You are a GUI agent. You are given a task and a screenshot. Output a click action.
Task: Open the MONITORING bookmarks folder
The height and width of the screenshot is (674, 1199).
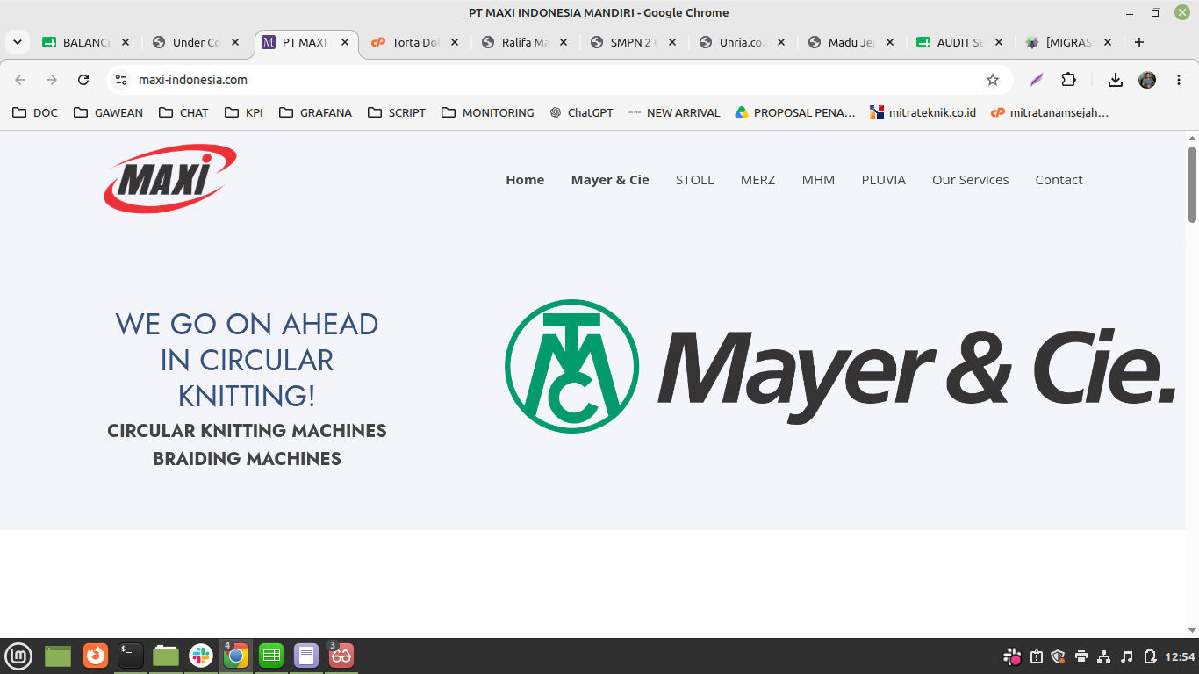pos(487,112)
